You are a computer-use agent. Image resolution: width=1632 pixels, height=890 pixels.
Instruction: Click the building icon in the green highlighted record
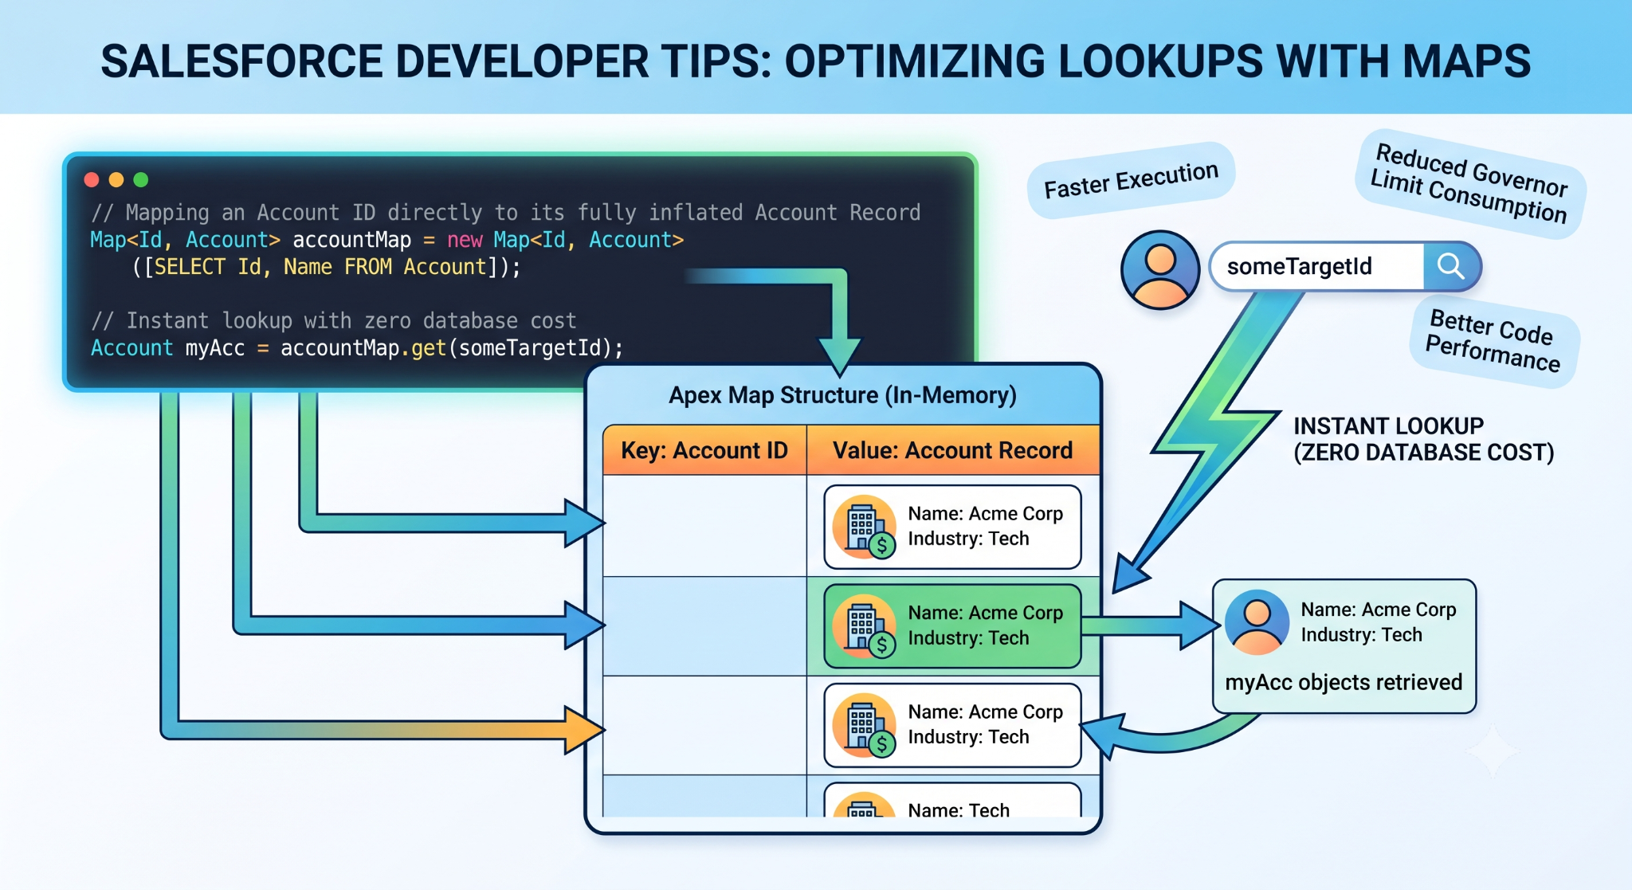(x=865, y=626)
